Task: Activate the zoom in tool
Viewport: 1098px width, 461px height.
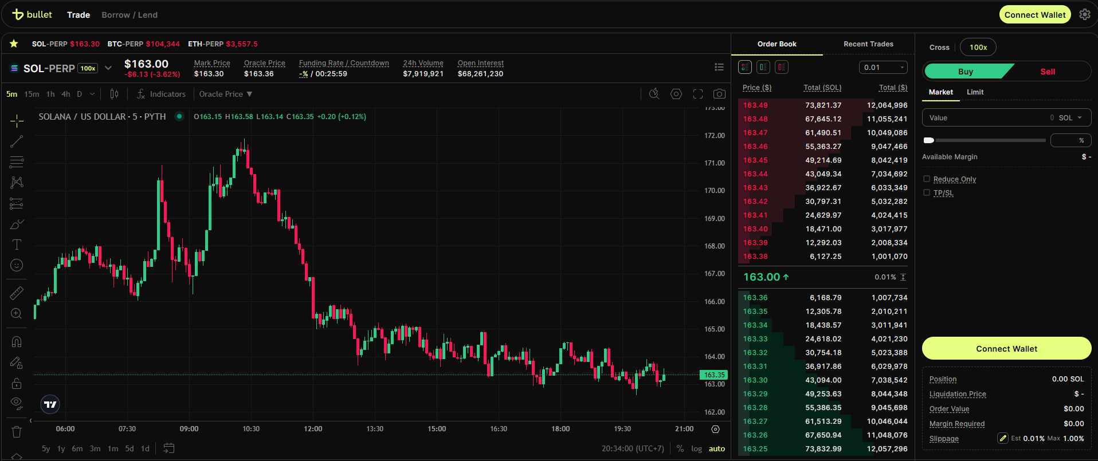Action: click(x=17, y=314)
